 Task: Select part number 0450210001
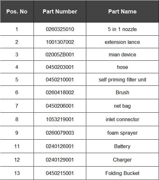tap(60, 80)
